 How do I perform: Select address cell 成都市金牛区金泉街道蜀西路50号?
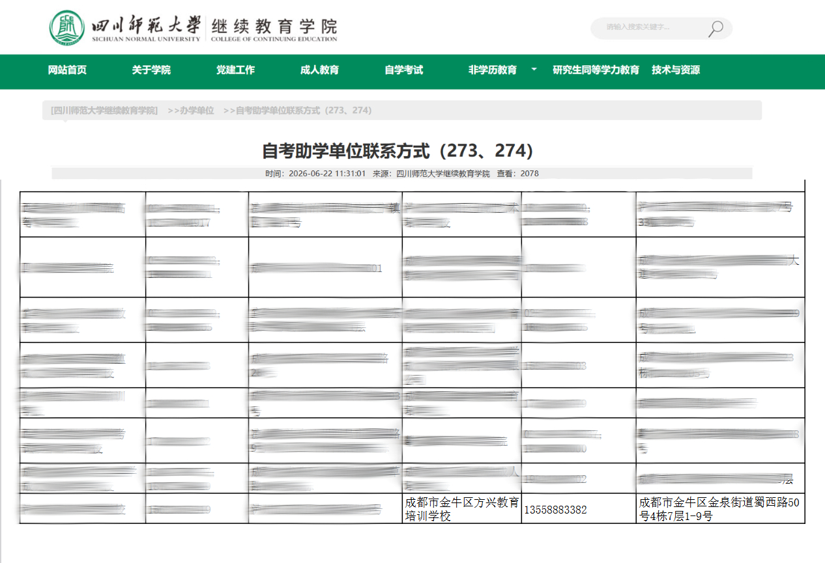click(x=719, y=509)
